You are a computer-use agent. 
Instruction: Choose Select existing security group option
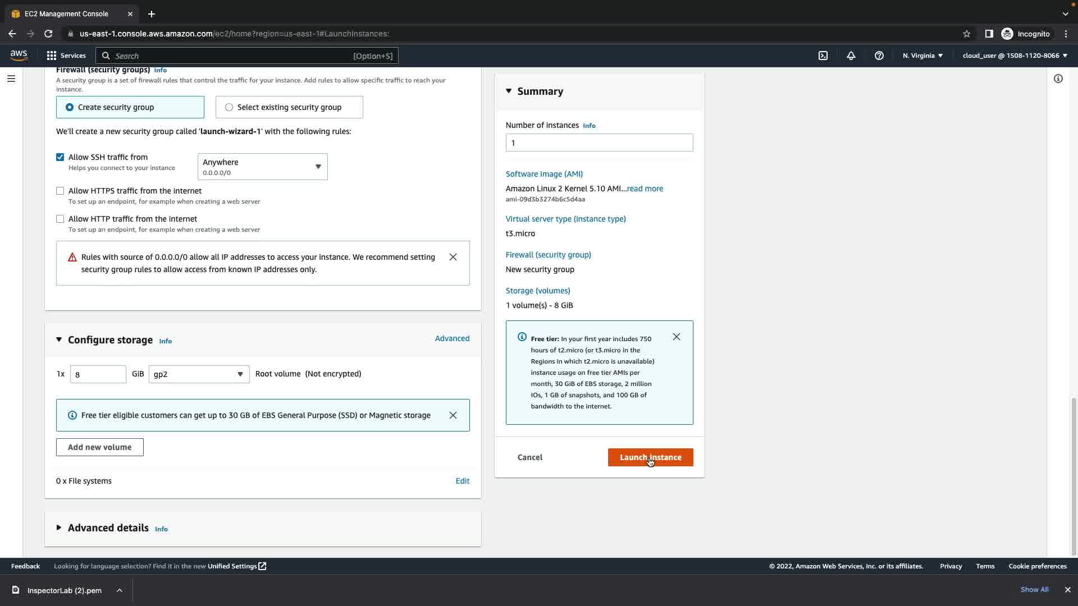point(229,107)
